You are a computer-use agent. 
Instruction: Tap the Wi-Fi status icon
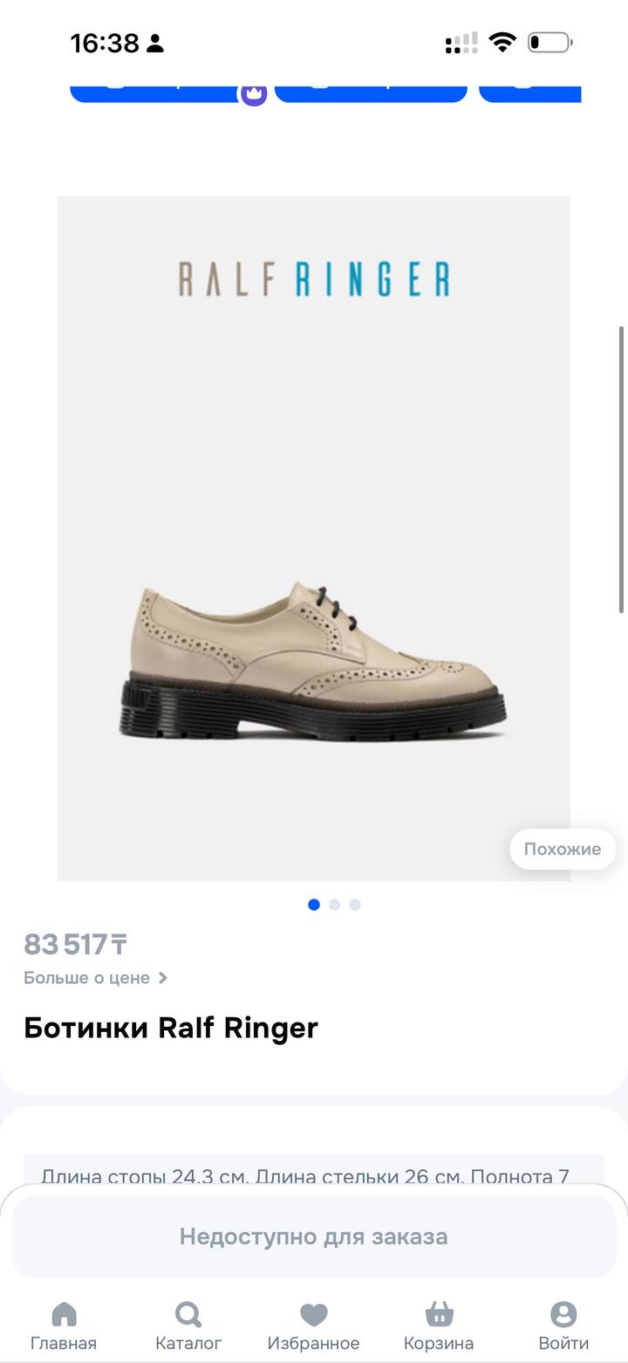[x=502, y=42]
